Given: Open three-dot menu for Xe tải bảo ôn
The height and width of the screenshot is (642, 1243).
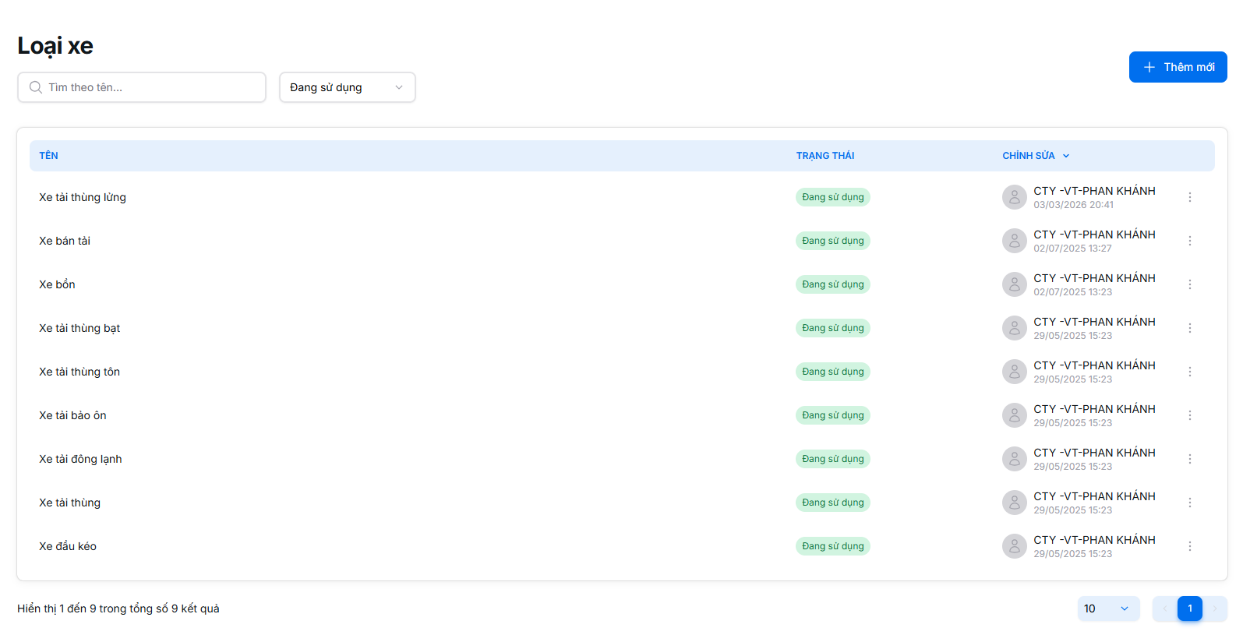Looking at the screenshot, I should pos(1189,416).
